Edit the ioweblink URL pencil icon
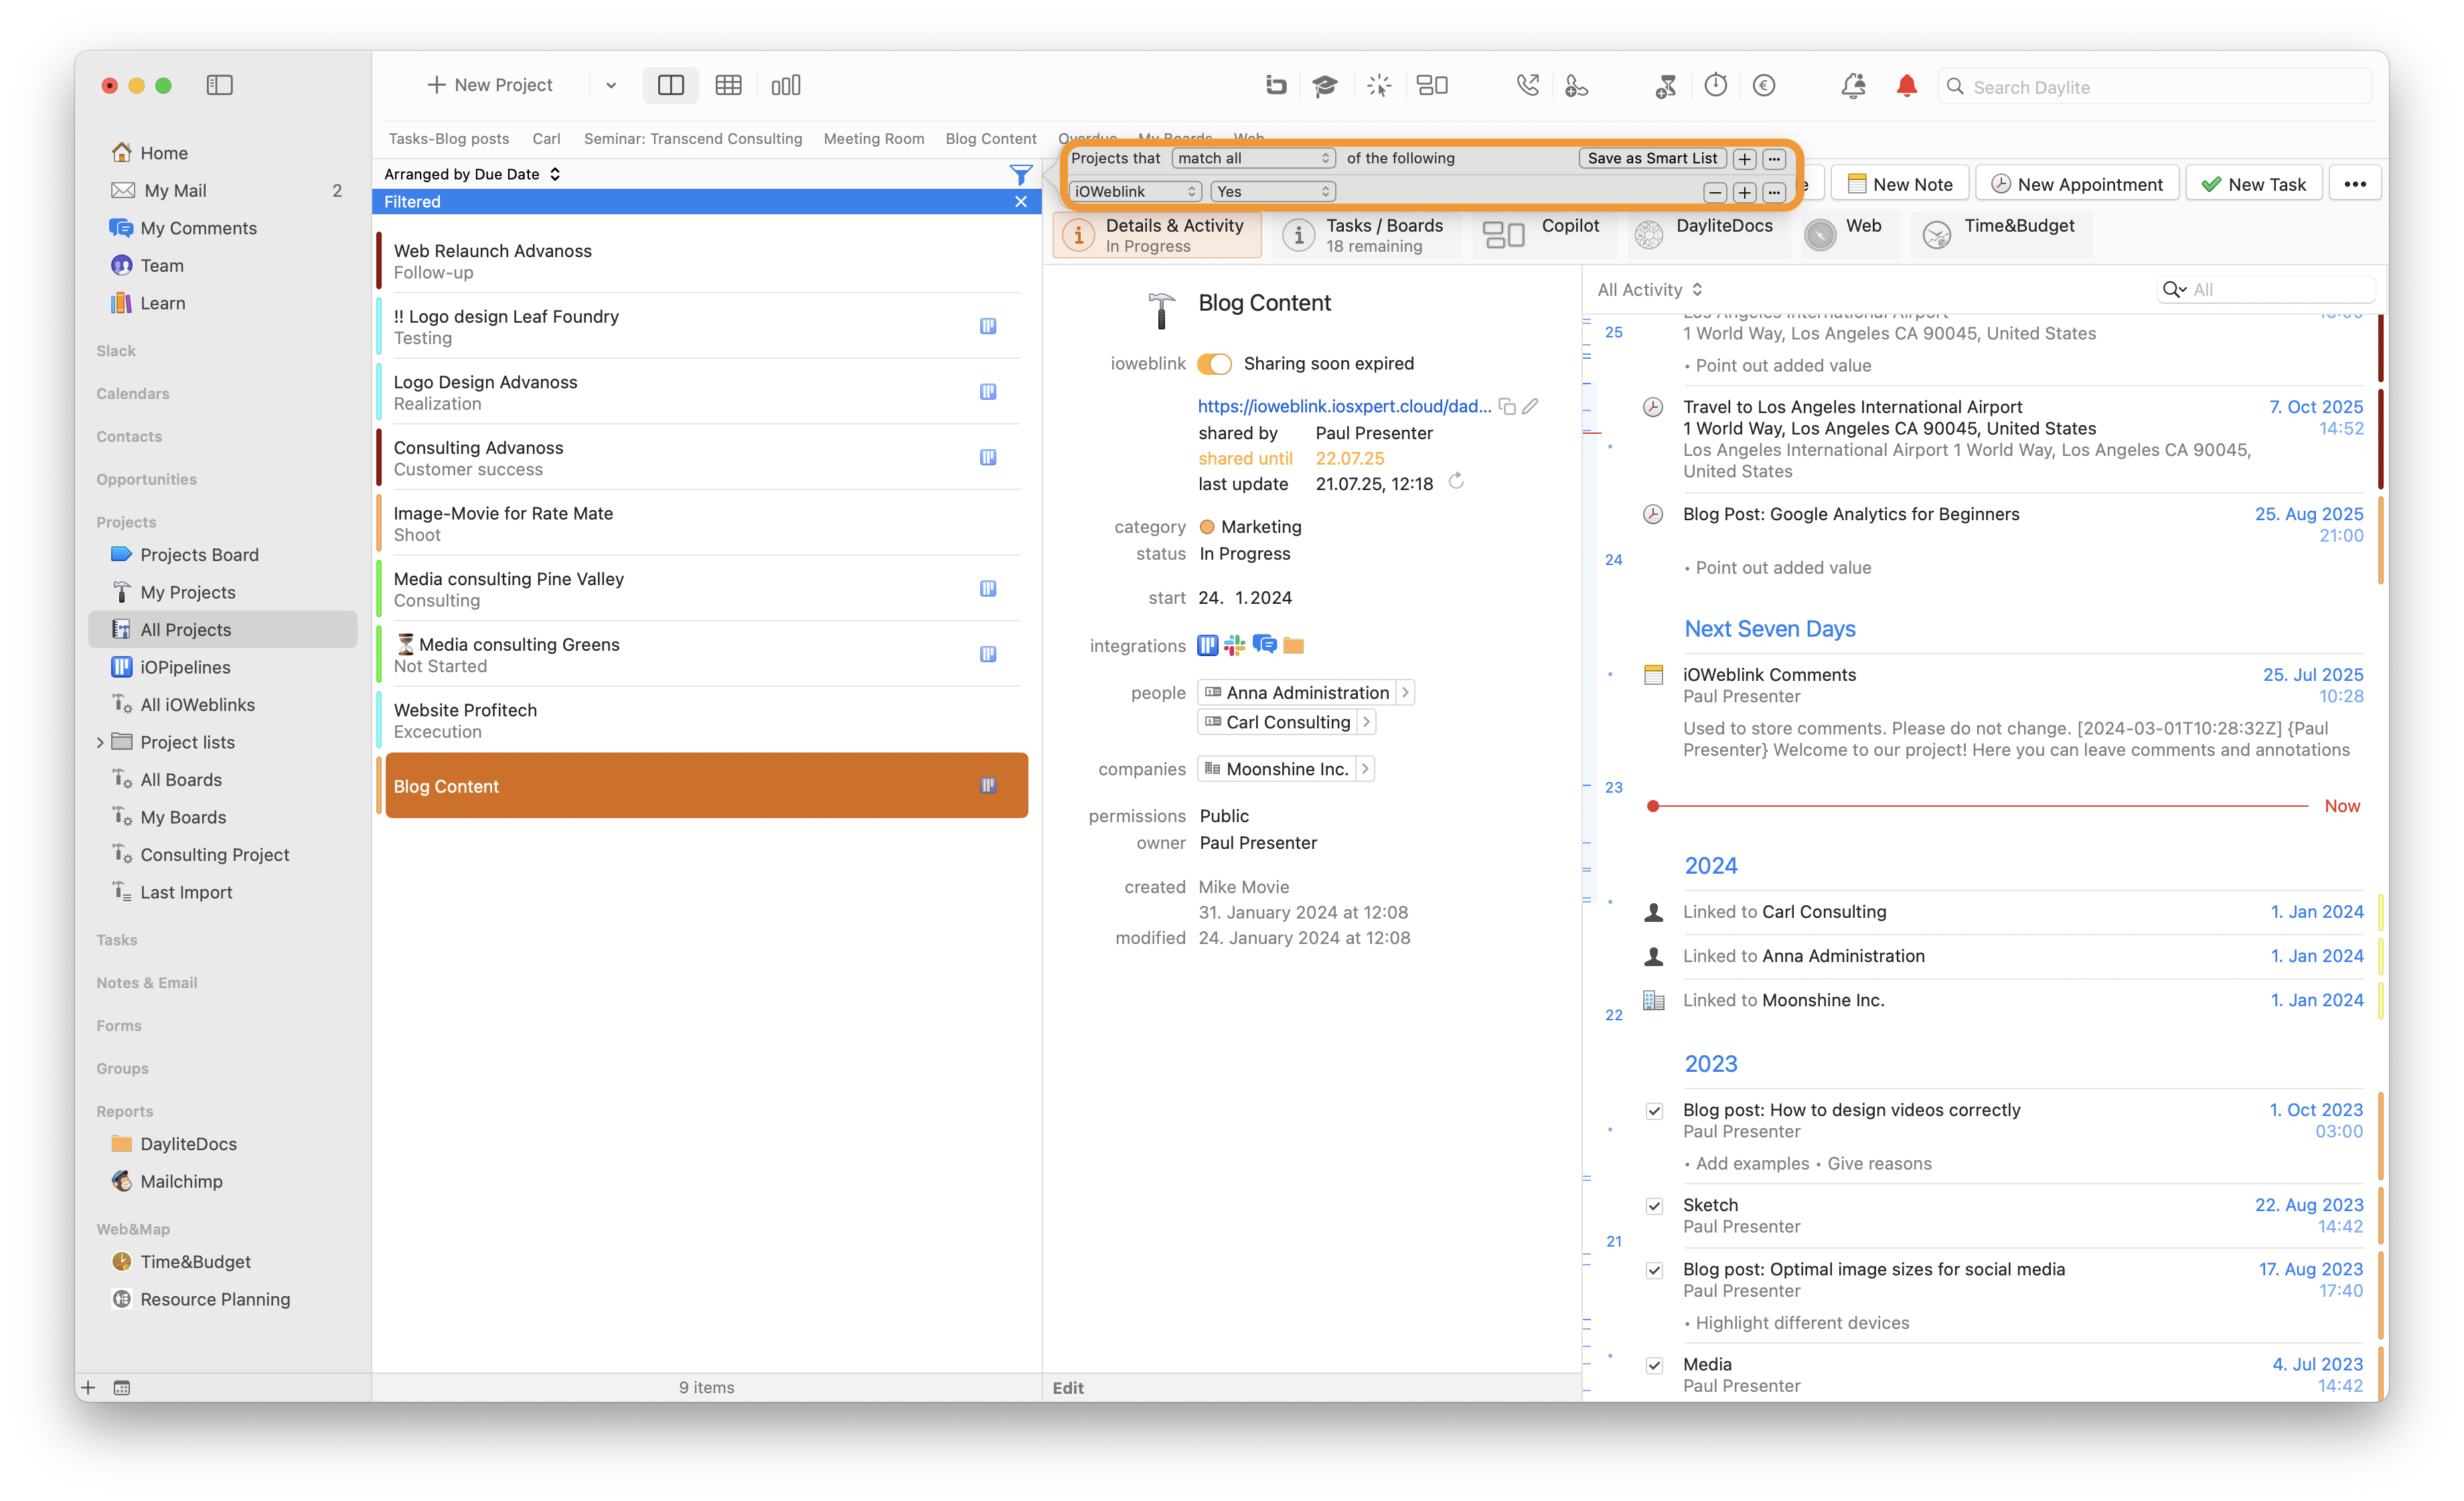The image size is (2464, 1501). (x=1531, y=406)
